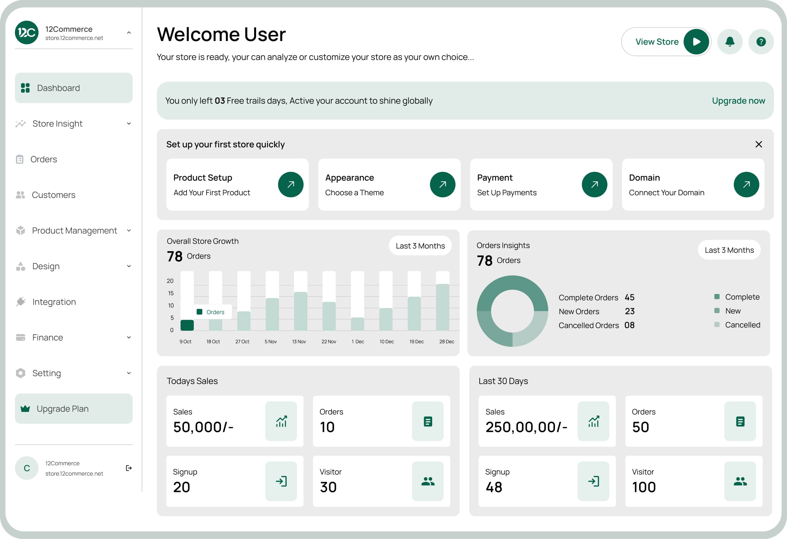Toggle the Orders legend on the growth chart
The width and height of the screenshot is (787, 539).
212,312
